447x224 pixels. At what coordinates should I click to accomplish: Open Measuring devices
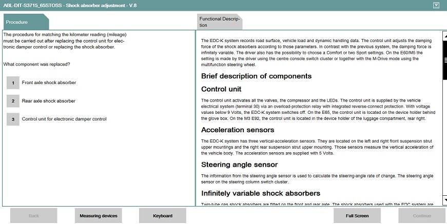[99, 216]
